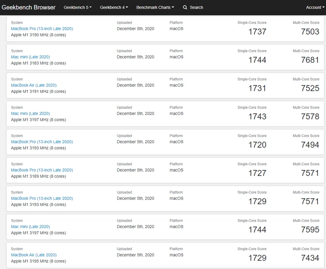Open MacBook Pro result with 3189 MHz

(42, 170)
